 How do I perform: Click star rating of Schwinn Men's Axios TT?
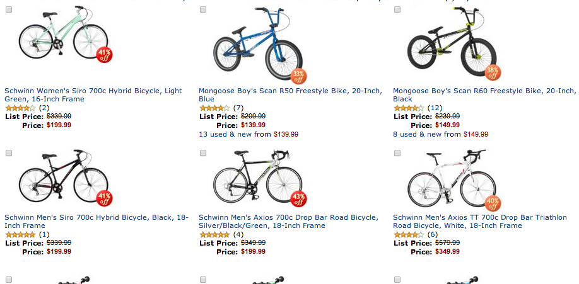click(x=409, y=234)
